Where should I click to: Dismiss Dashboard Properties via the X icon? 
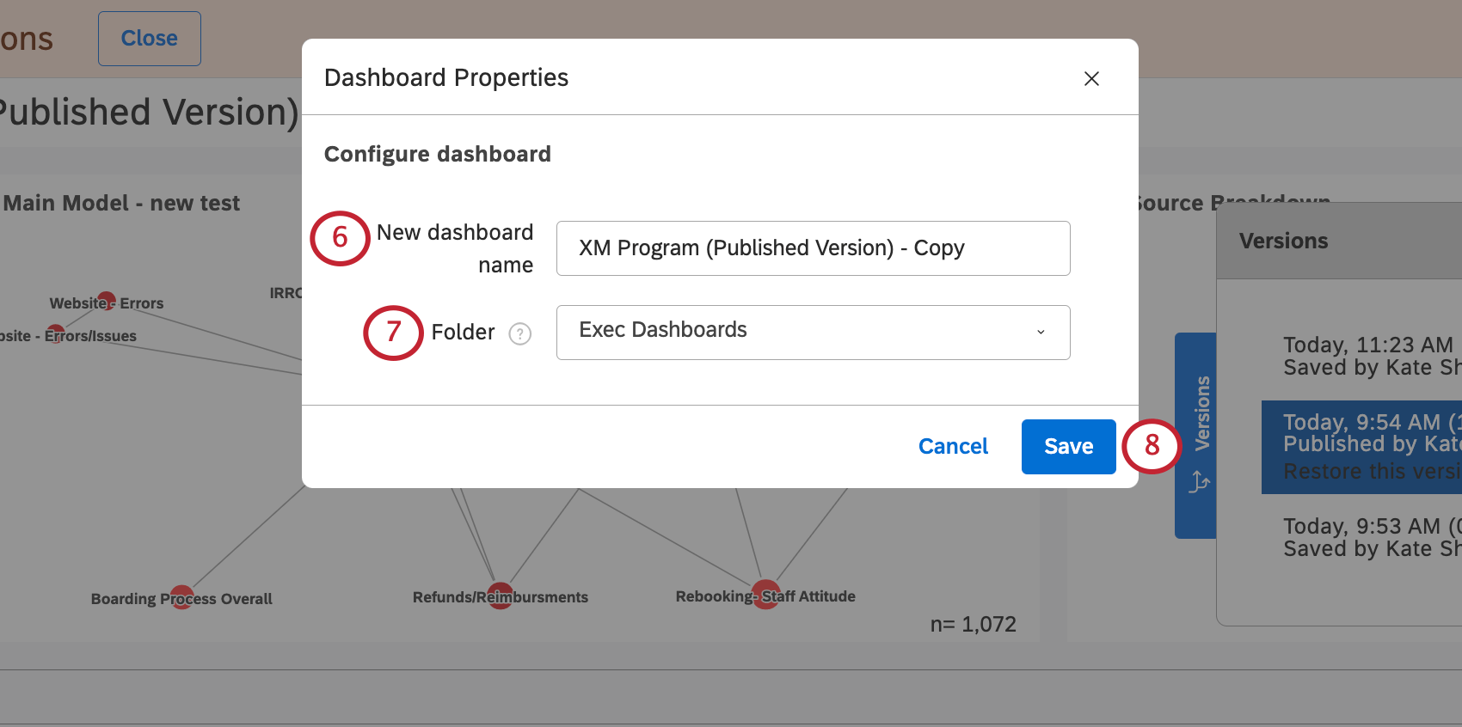coord(1091,78)
